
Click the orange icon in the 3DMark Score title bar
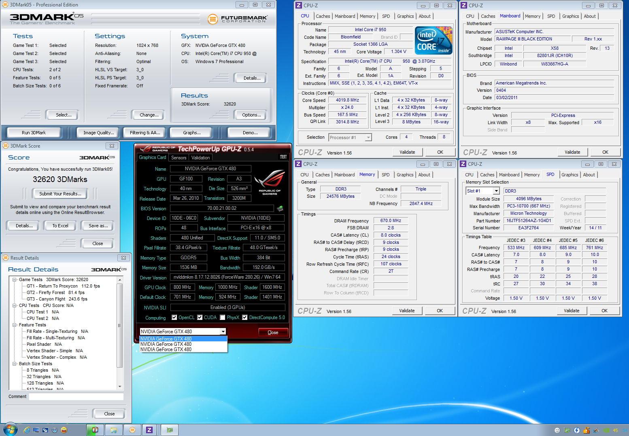tap(6, 146)
